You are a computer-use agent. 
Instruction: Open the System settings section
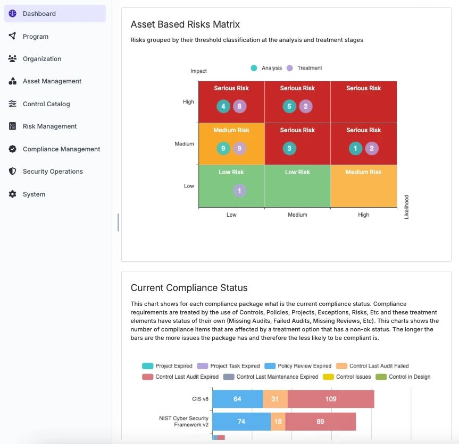(x=55, y=194)
